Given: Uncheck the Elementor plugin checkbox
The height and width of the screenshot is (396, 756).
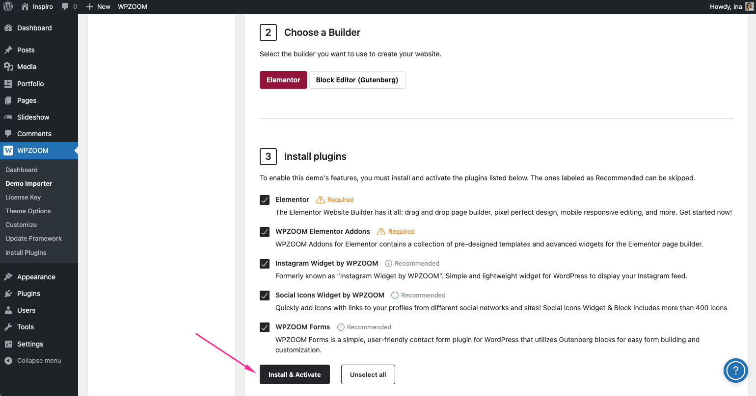Looking at the screenshot, I should (x=265, y=200).
